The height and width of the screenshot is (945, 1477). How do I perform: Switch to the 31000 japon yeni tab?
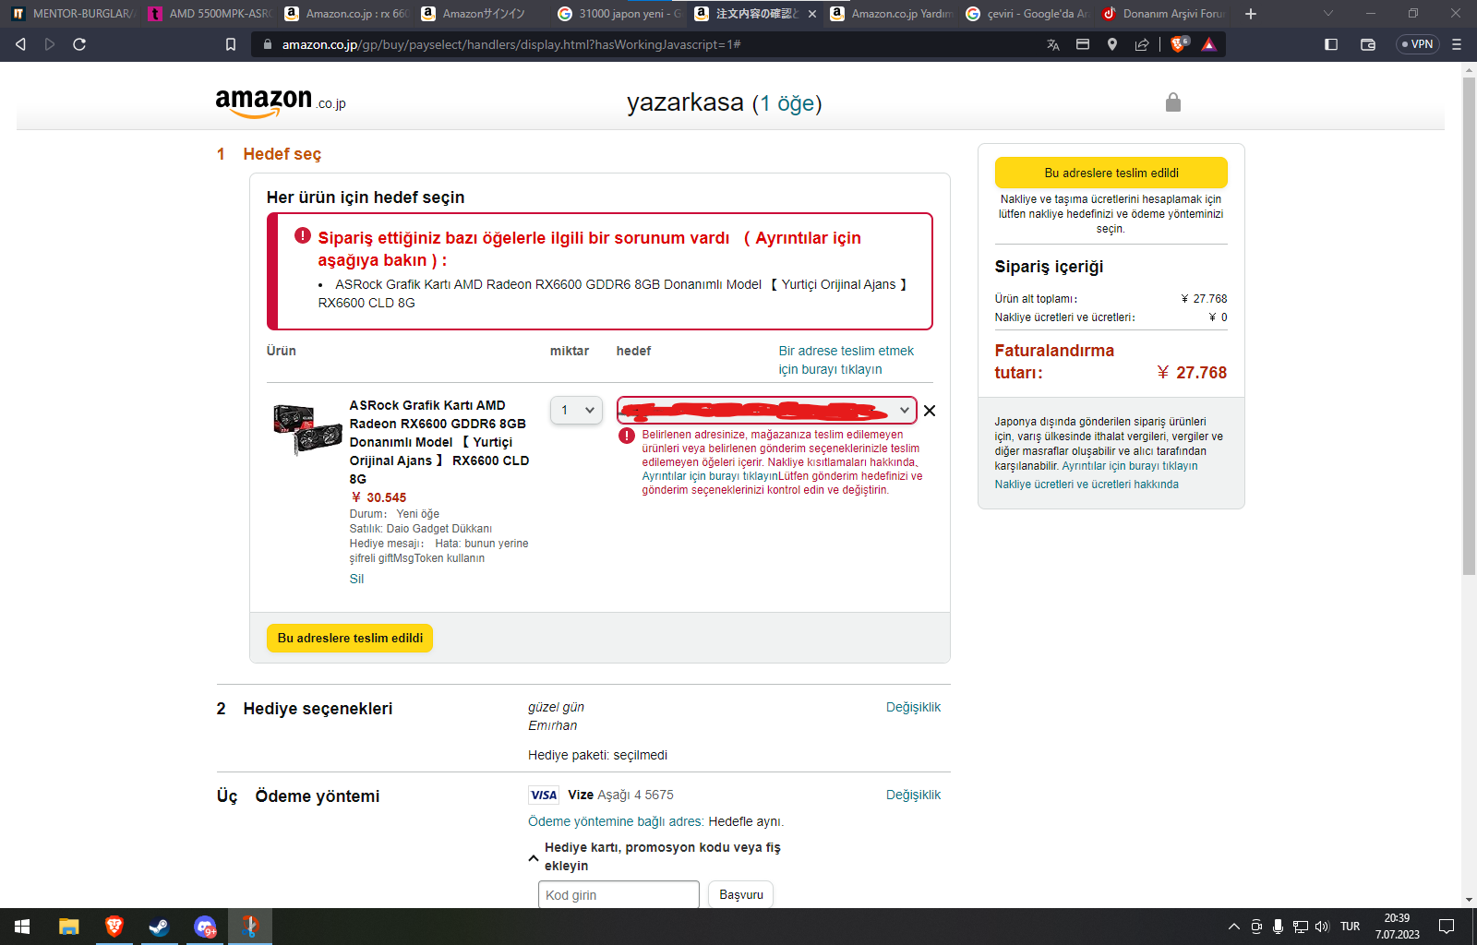618,14
